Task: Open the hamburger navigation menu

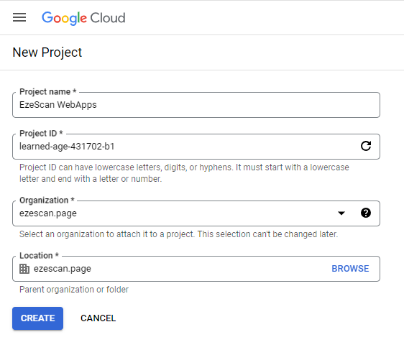Action: click(19, 17)
